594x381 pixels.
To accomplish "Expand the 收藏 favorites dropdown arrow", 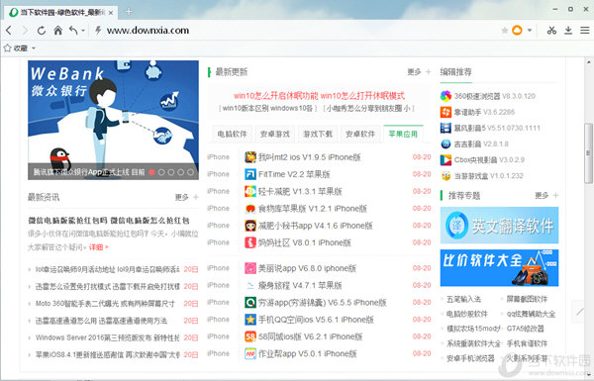I will point(34,48).
